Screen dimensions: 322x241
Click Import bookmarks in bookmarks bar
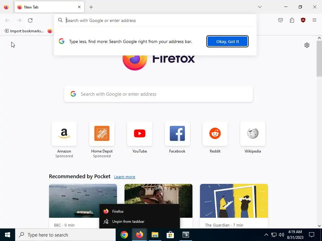click(x=24, y=31)
